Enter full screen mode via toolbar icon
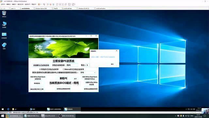Screen dimensions: 209x118 (63, 4)
